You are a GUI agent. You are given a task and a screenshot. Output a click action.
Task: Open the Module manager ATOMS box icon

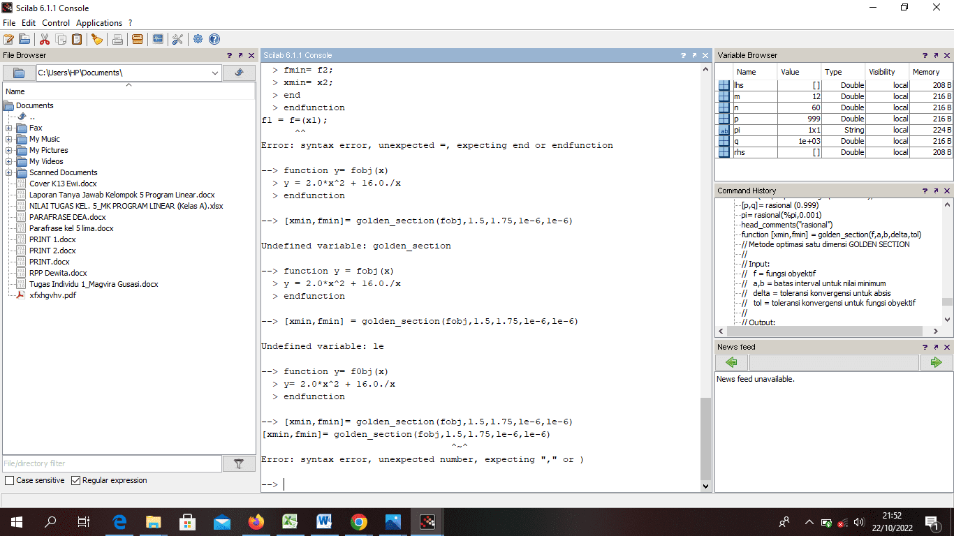coord(138,39)
